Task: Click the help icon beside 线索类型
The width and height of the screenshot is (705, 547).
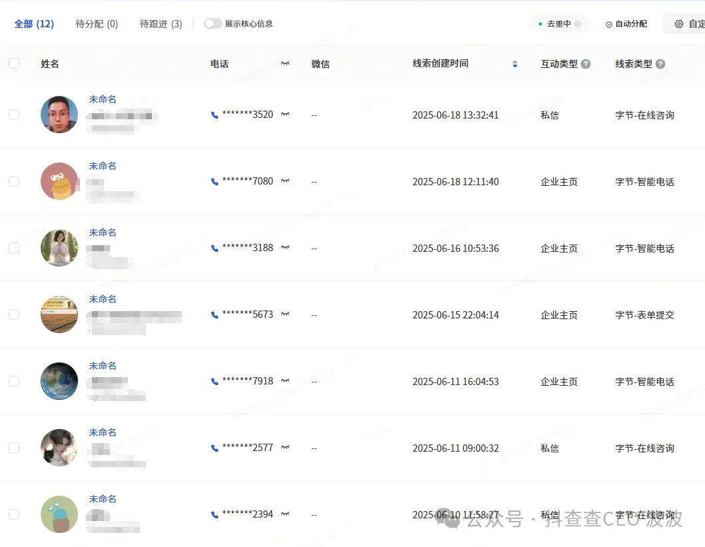Action: [x=660, y=64]
